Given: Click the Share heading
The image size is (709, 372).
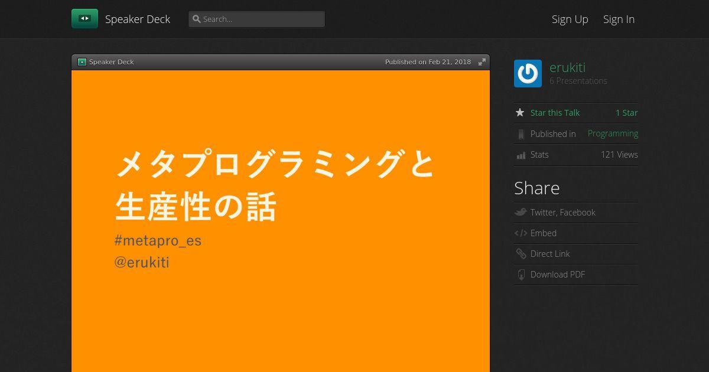Looking at the screenshot, I should [x=536, y=188].
